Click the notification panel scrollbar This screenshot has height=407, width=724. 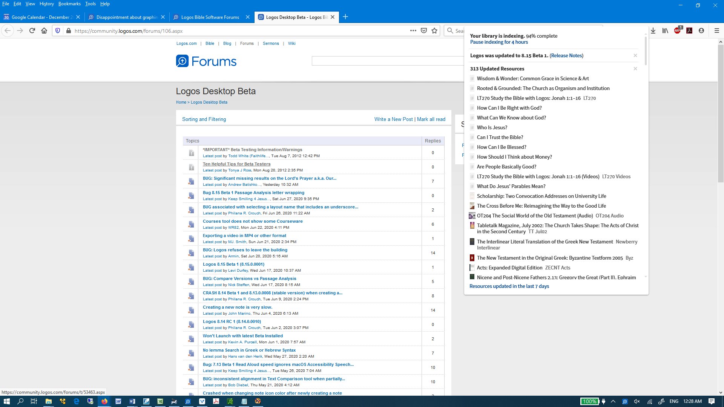[x=646, y=51]
